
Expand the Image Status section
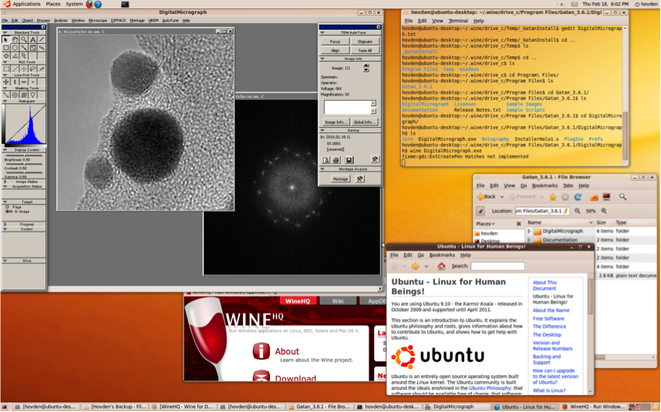click(5, 182)
